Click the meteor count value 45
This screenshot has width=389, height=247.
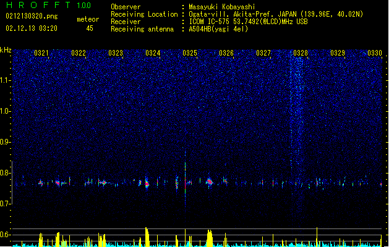[90, 28]
